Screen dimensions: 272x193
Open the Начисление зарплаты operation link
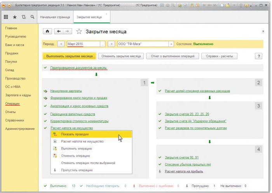(66, 91)
